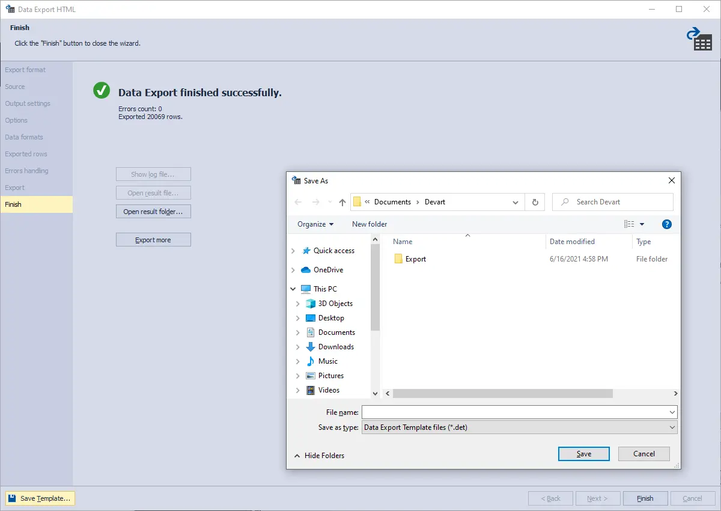Expand the Quick access section
Viewport: 721px width, 511px height.
click(294, 251)
